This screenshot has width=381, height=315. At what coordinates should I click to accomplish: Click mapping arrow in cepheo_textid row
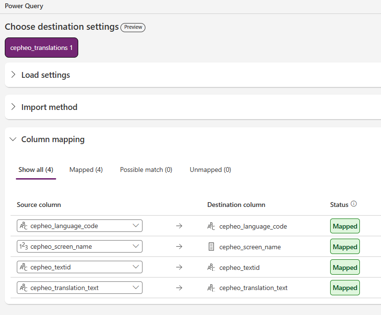(179, 267)
